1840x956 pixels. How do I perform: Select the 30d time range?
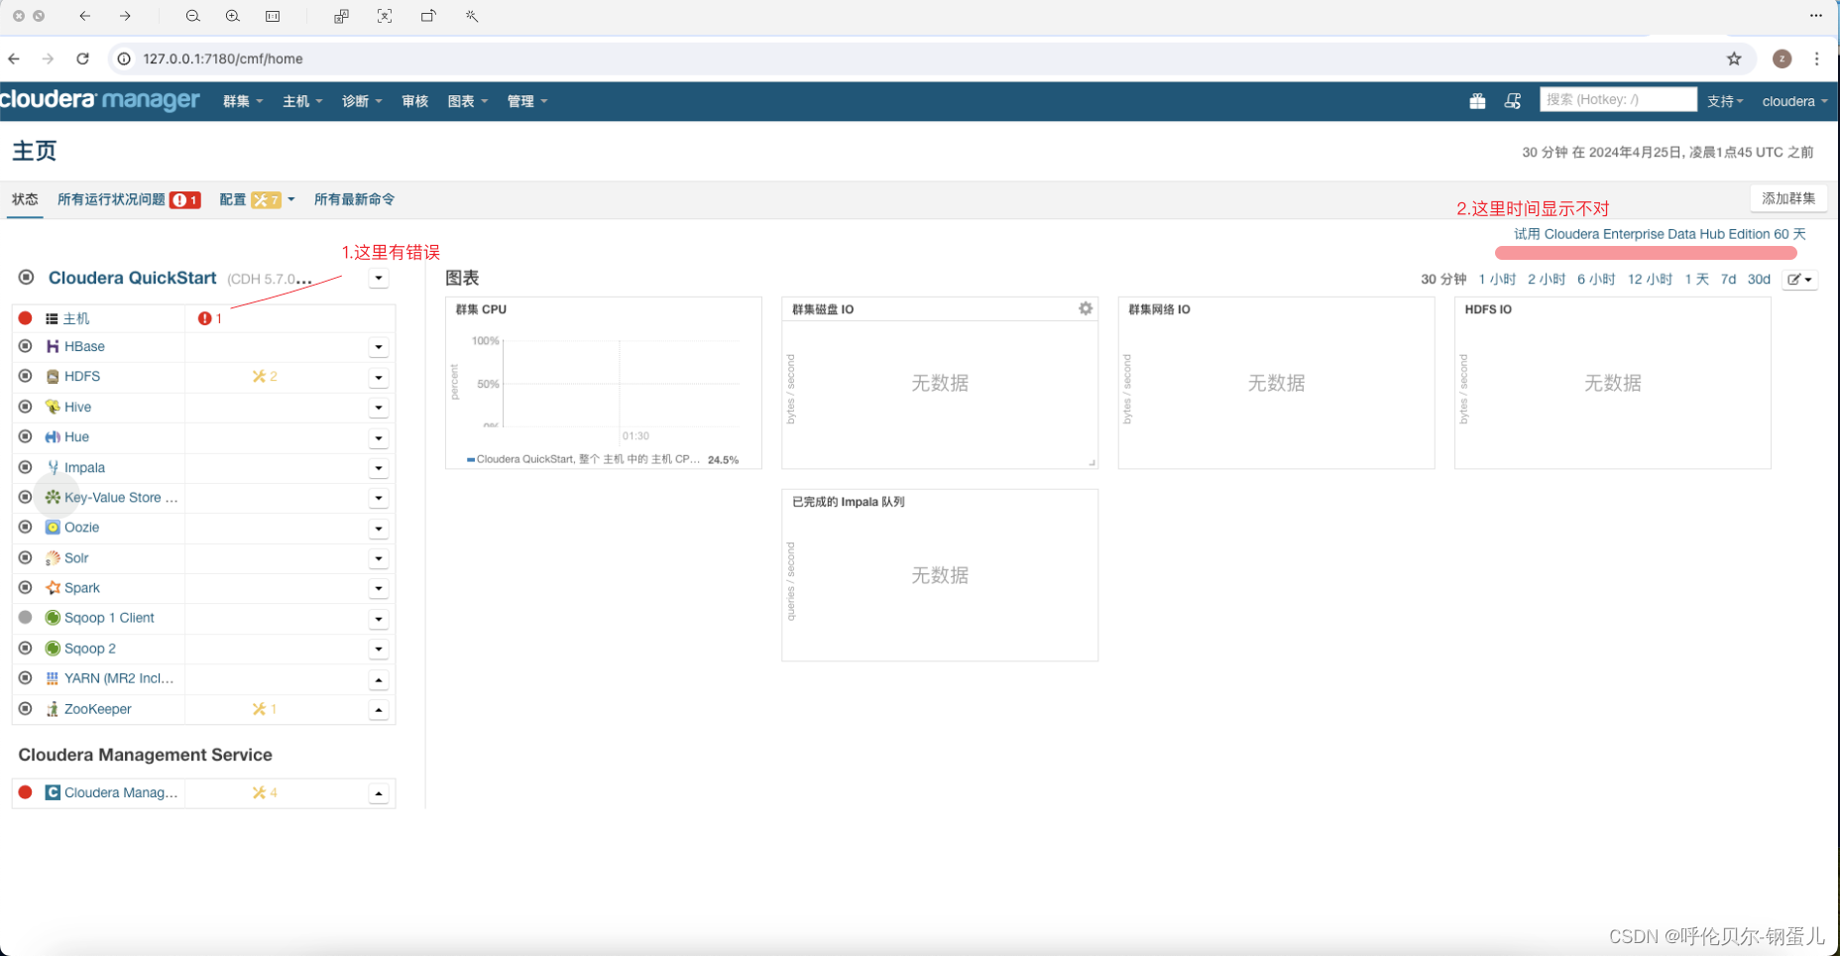(x=1759, y=280)
